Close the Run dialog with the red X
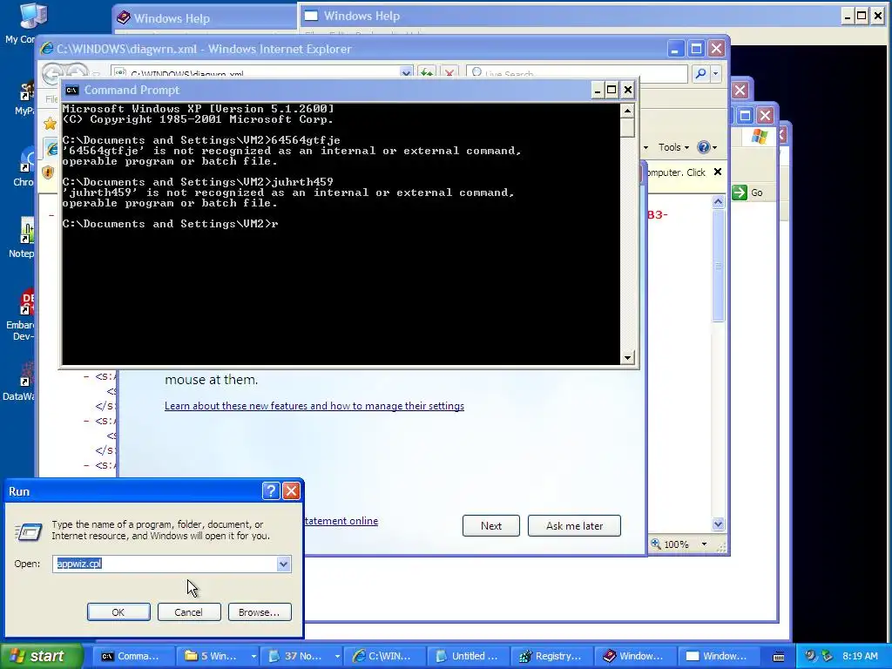The height and width of the screenshot is (669, 892). click(291, 491)
